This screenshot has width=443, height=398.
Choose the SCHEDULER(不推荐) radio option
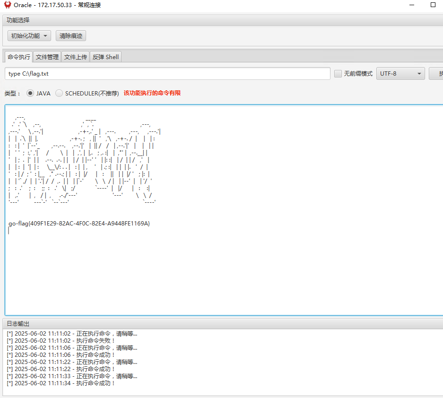click(59, 93)
